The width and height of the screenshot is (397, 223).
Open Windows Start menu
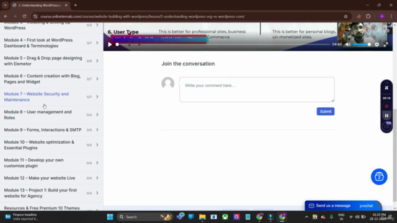[x=110, y=217]
